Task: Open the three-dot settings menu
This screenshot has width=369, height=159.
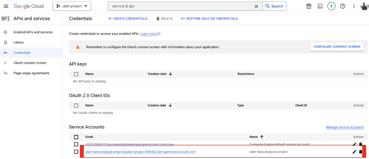Action: point(354,6)
